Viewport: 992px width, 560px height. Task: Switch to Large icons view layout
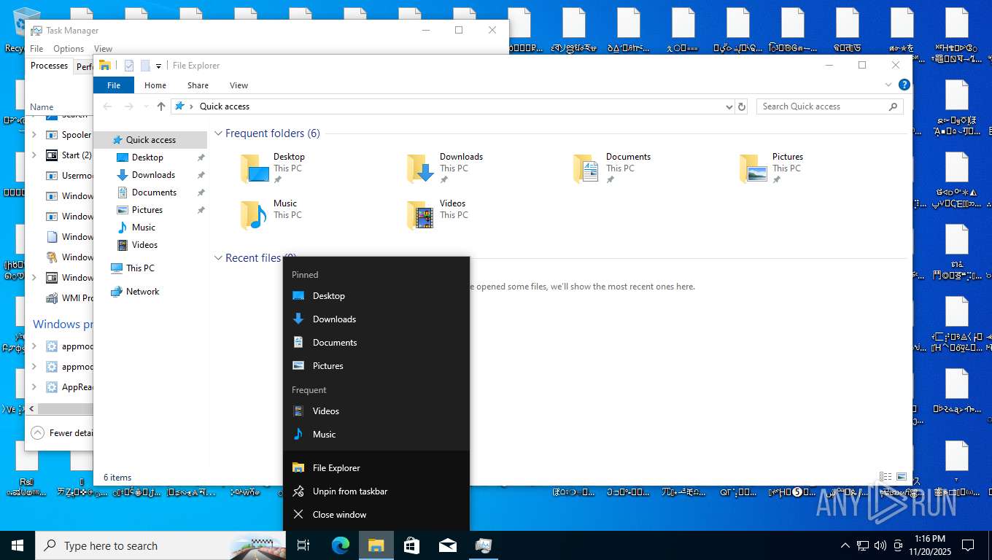tap(902, 477)
